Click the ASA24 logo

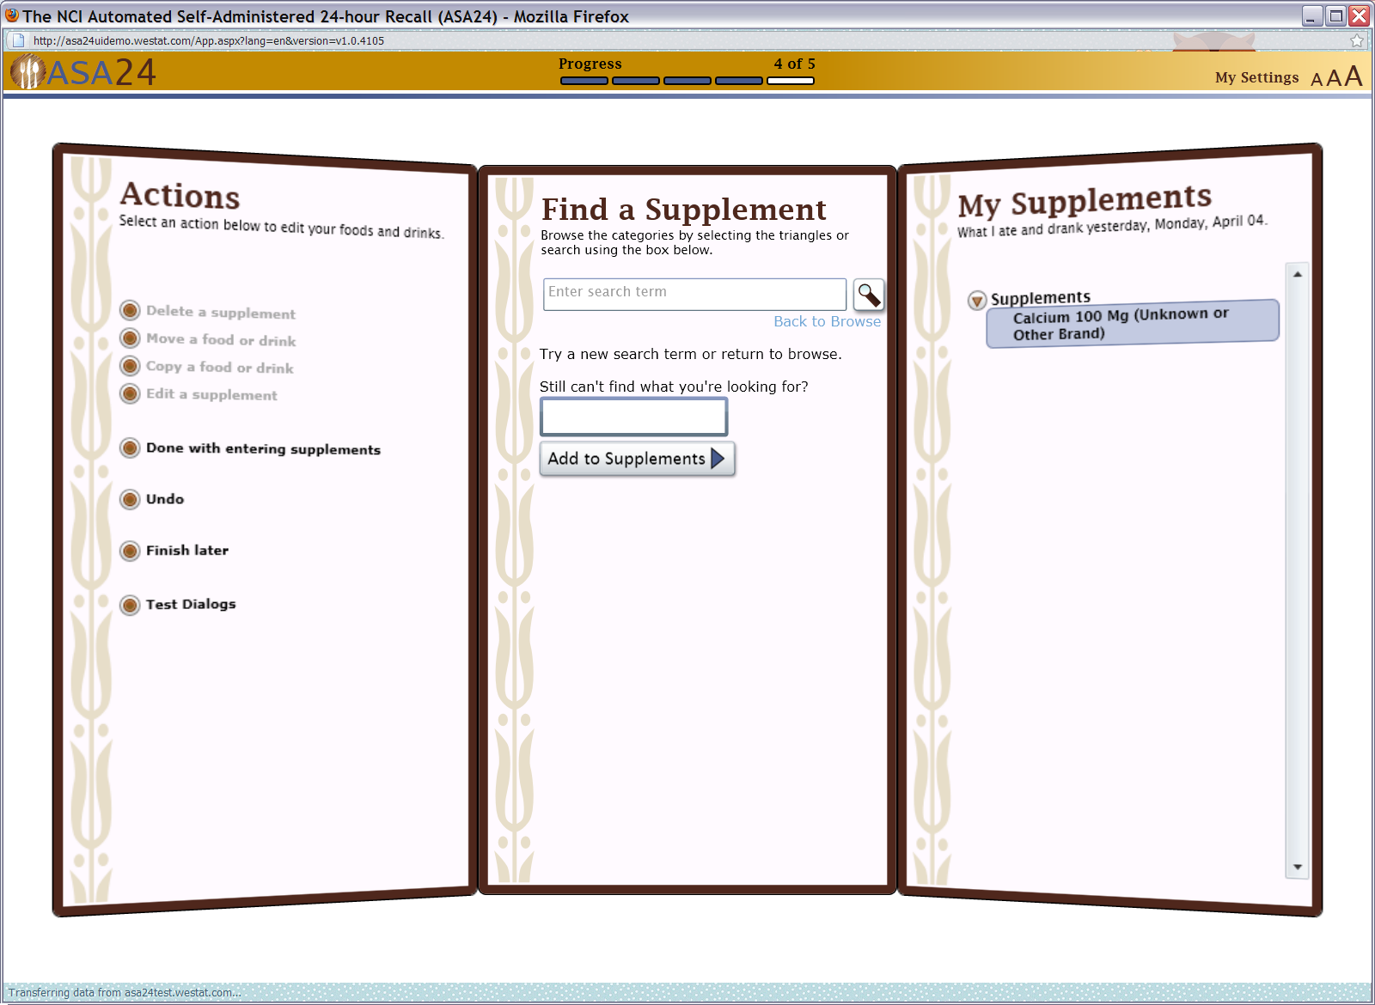pos(83,72)
